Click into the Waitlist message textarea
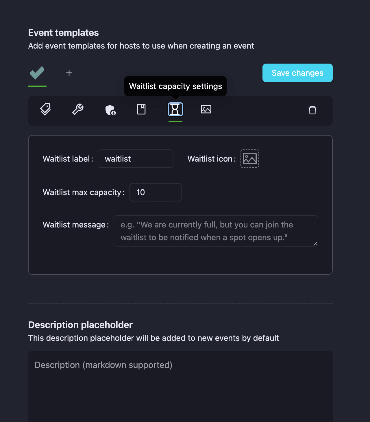The height and width of the screenshot is (422, 370). point(216,231)
